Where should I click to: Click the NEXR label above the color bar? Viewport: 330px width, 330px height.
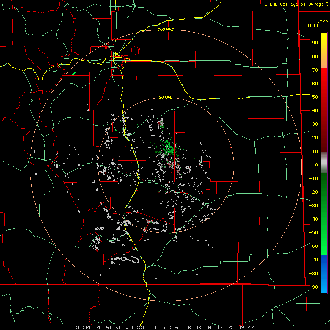[x=322, y=22]
